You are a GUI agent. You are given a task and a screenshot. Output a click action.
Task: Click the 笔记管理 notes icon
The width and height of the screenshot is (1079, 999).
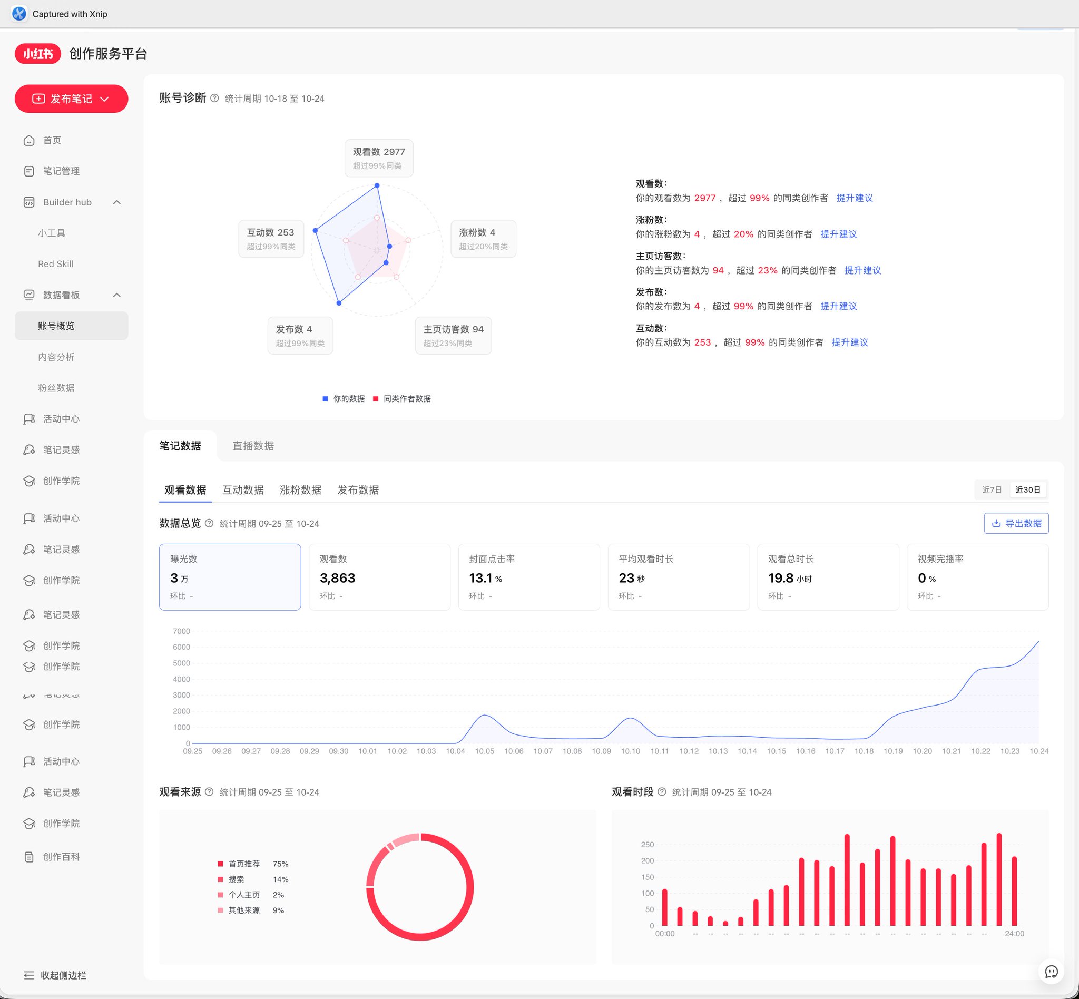coord(29,171)
